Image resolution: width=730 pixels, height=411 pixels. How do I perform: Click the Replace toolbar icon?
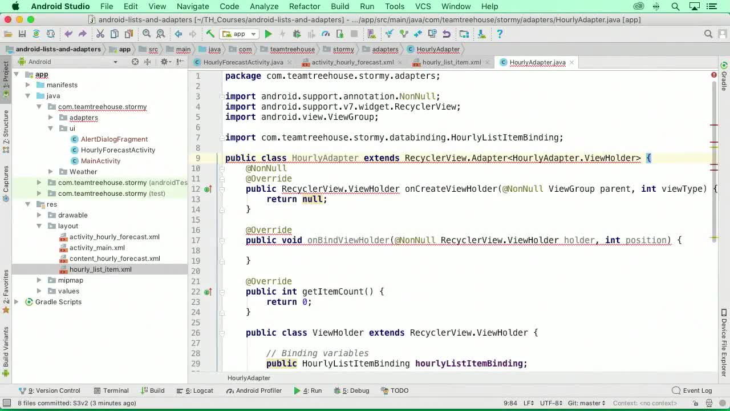[160, 34]
